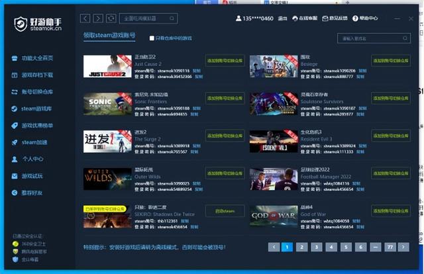This screenshot has width=424, height=274.
Task: Open the 游戏优惠榜单 price tag sidebar icon
Action: pos(15,126)
